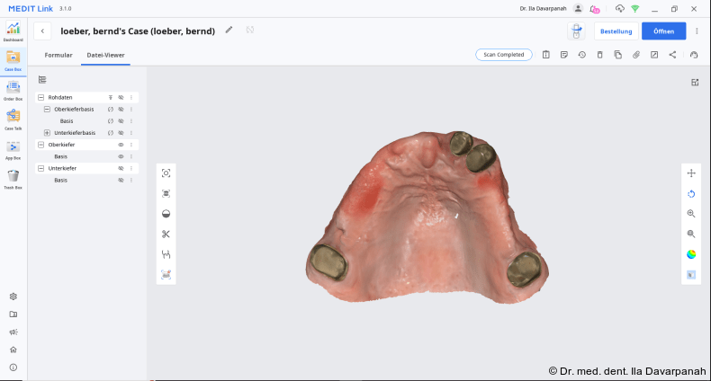Image resolution: width=711 pixels, height=381 pixels.
Task: Select the scissors trim tool
Action: (166, 235)
